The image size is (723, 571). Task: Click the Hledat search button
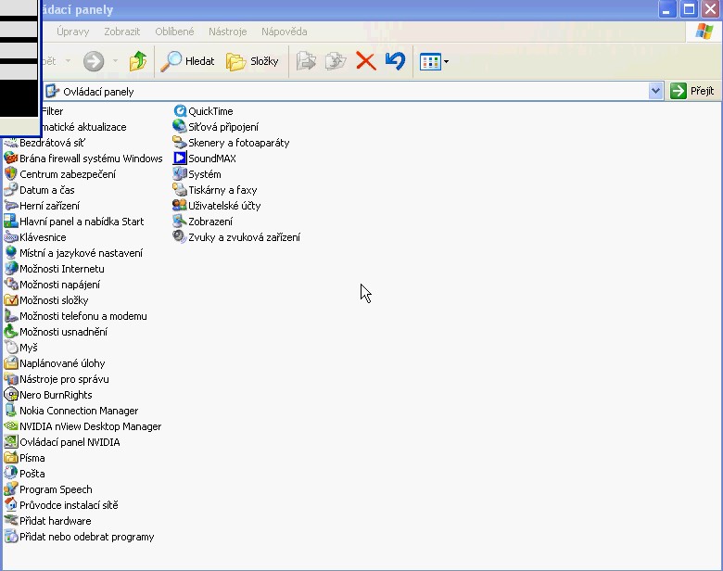[188, 62]
